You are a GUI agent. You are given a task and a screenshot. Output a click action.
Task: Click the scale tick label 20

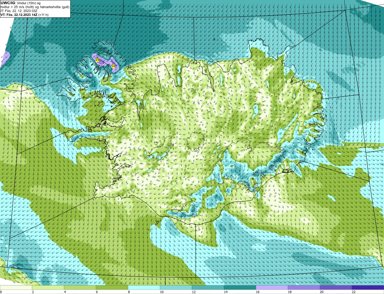(x=322, y=292)
